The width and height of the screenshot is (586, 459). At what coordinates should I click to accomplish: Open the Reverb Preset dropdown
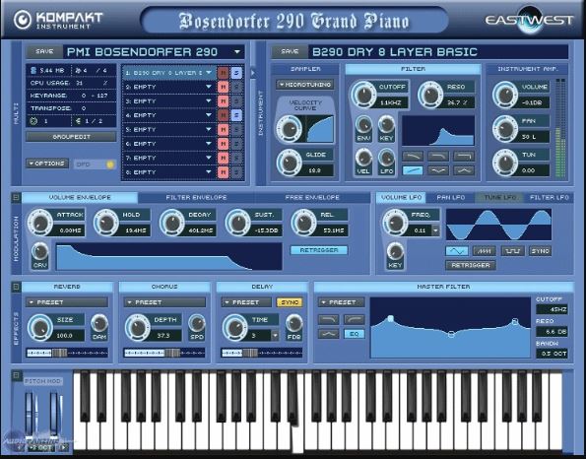67,302
